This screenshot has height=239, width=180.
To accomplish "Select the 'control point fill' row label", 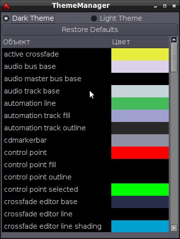I will tap(30, 165).
